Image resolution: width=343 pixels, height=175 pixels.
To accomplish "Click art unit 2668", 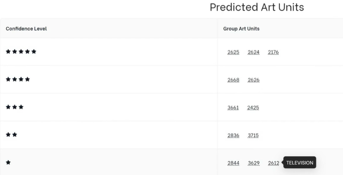I will point(233,80).
